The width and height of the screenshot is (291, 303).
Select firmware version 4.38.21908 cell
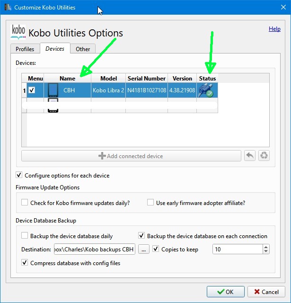click(x=182, y=90)
